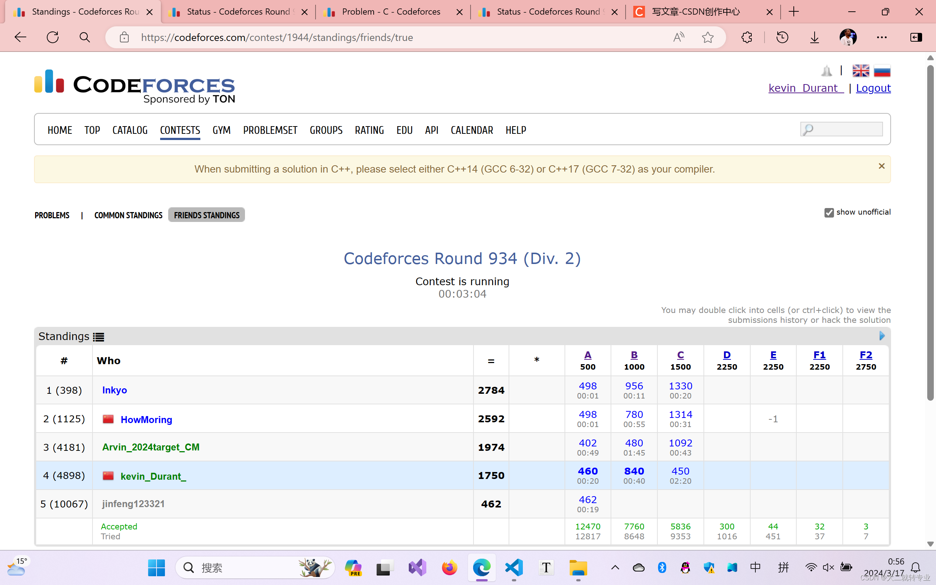The image size is (936, 585).
Task: Add page to favorites with the star icon
Action: 707,37
